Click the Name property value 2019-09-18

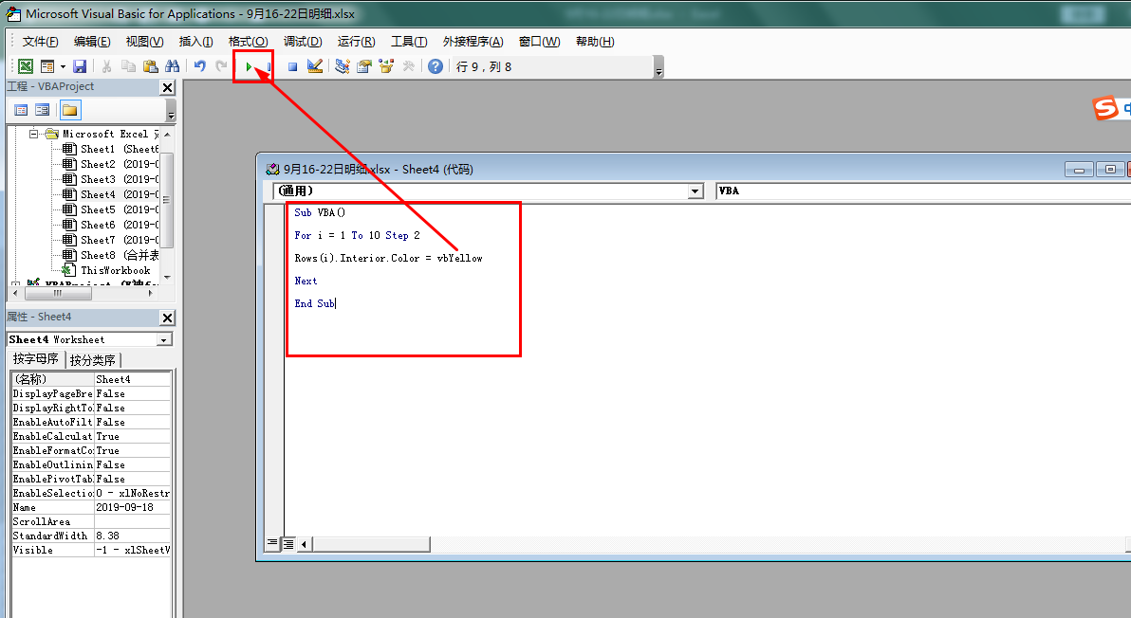tap(133, 507)
